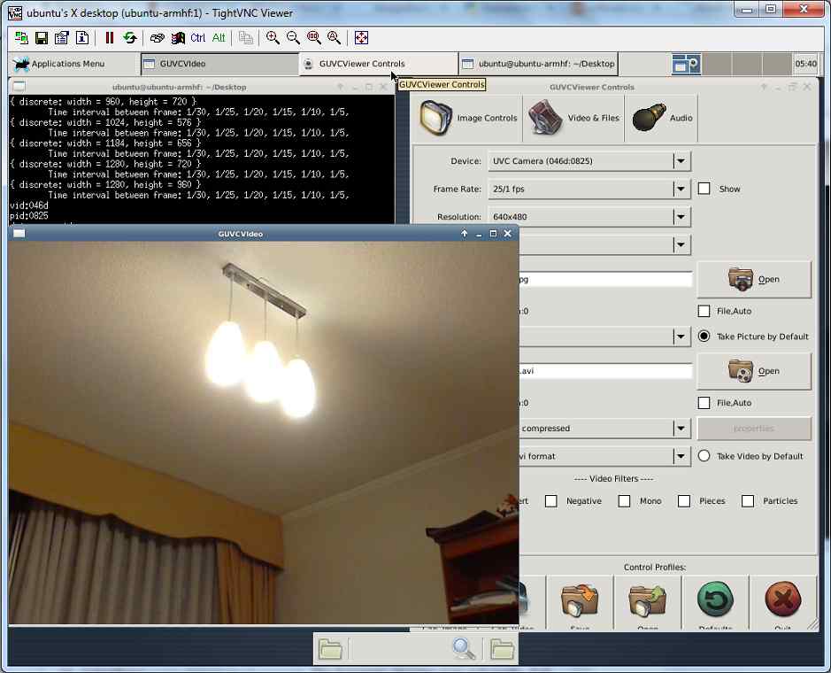Viewport: 831px width, 673px height.
Task: Click the Transfer Files toolbar icon
Action: tap(245, 38)
